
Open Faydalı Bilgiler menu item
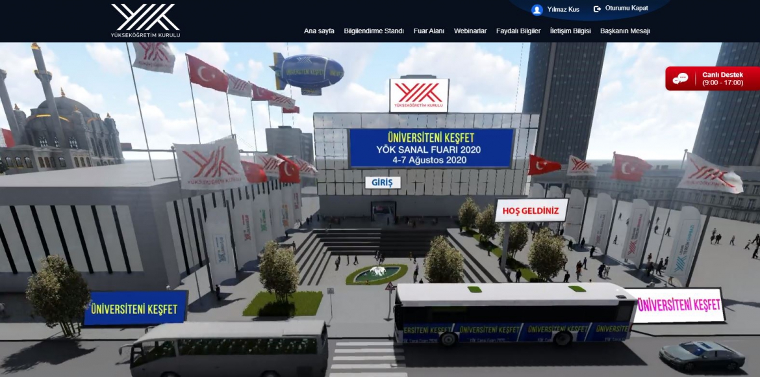(x=518, y=31)
